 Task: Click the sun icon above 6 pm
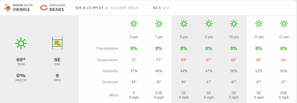(x=134, y=24)
